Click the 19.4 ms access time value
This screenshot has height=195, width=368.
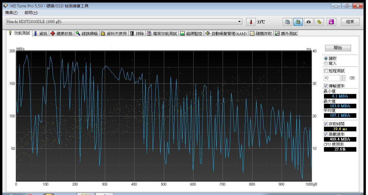click(x=340, y=129)
